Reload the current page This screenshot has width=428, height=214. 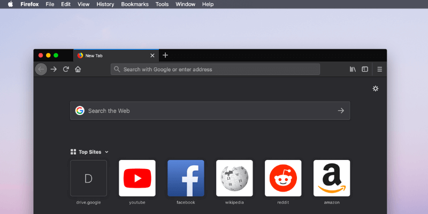(x=66, y=70)
